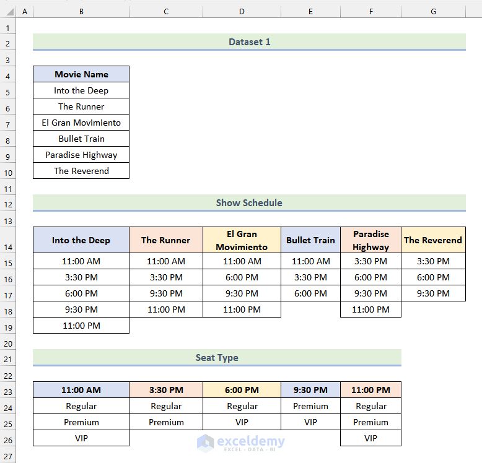This screenshot has height=463, width=482.
Task: Click the 'Movie Name' header cell
Action: 81,74
